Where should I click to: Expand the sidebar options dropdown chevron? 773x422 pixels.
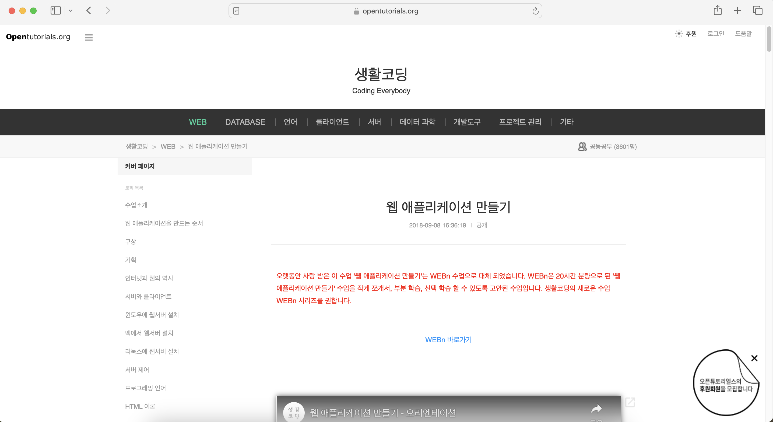click(71, 11)
